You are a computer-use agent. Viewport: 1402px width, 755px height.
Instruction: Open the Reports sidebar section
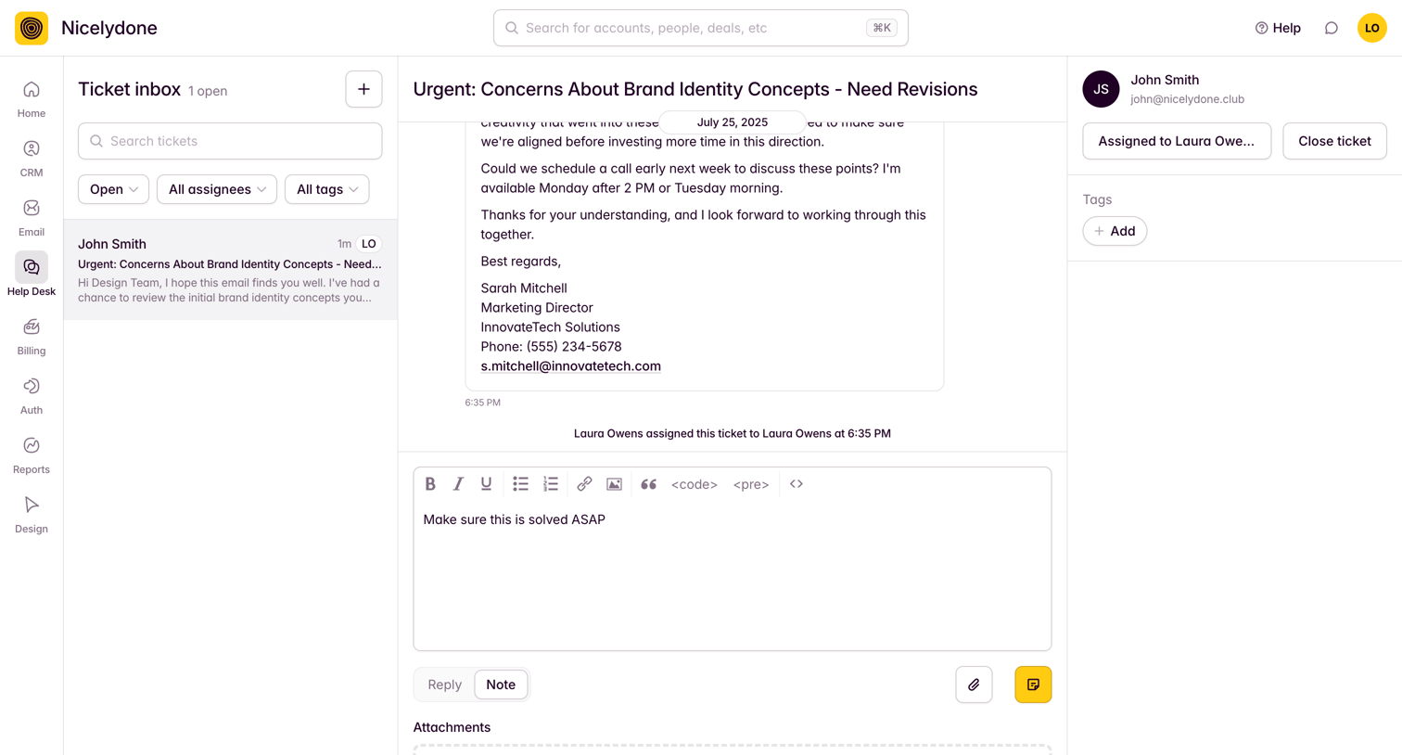pos(32,455)
